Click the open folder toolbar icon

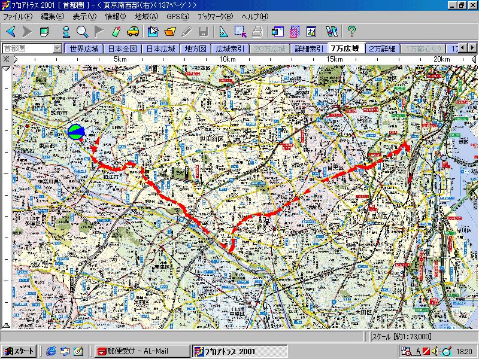[x=169, y=31]
